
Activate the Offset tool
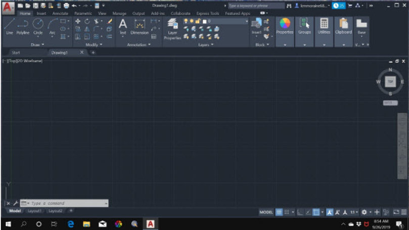click(110, 36)
